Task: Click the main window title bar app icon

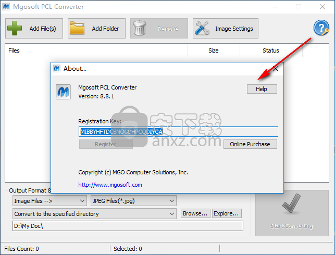Action: pyautogui.click(x=6, y=7)
